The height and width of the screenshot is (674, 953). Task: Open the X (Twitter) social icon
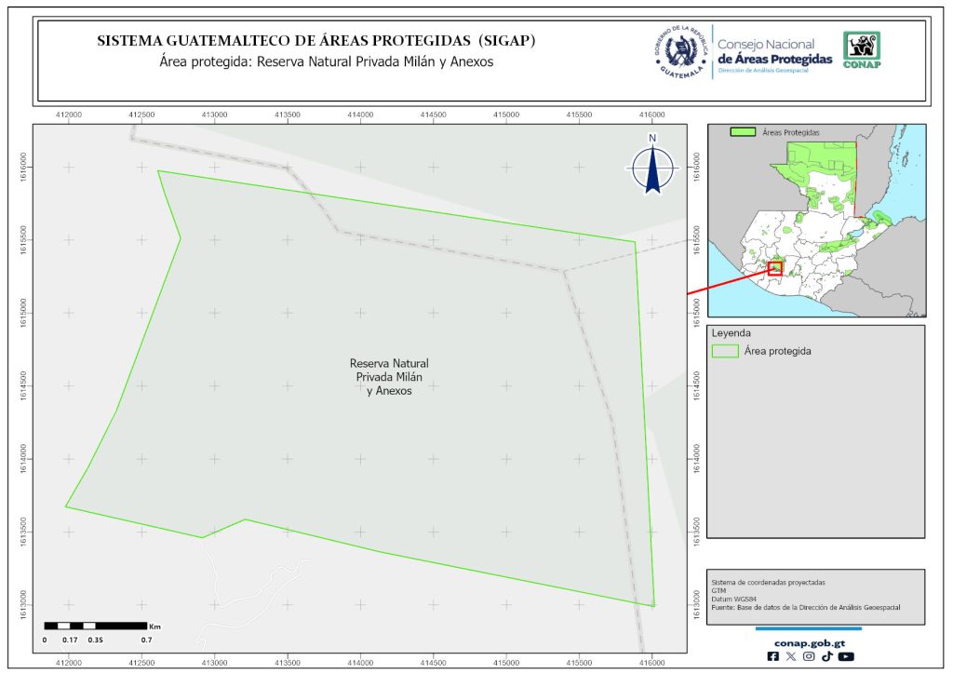click(x=791, y=656)
